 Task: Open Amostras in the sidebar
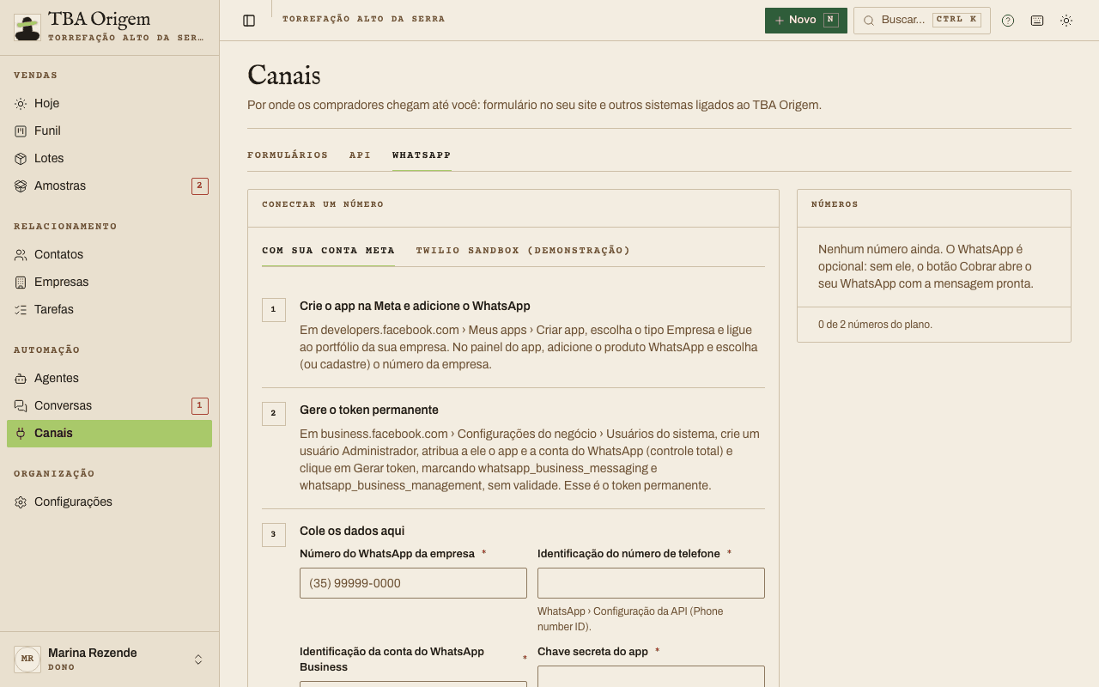pos(109,185)
